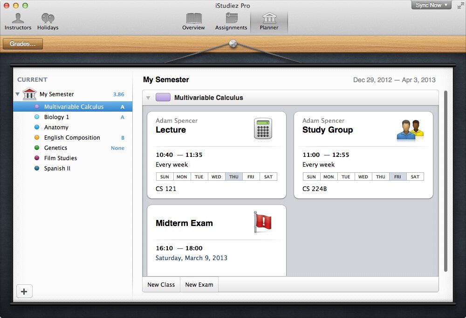Select Spanish II course
This screenshot has width=466, height=318.
[x=73, y=168]
